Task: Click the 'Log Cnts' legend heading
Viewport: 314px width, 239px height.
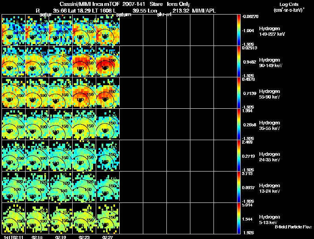Action: 289,4
